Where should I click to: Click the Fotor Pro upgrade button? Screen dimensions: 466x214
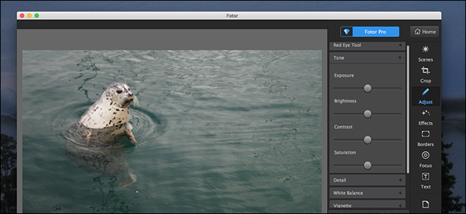pos(370,32)
